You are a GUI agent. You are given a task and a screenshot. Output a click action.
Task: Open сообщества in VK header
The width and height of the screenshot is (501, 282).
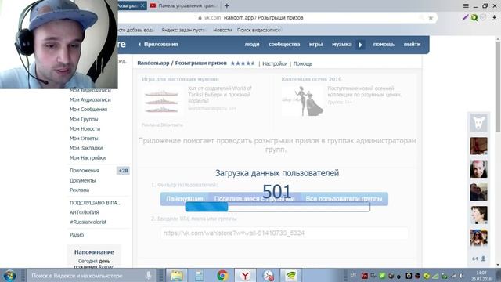[284, 44]
